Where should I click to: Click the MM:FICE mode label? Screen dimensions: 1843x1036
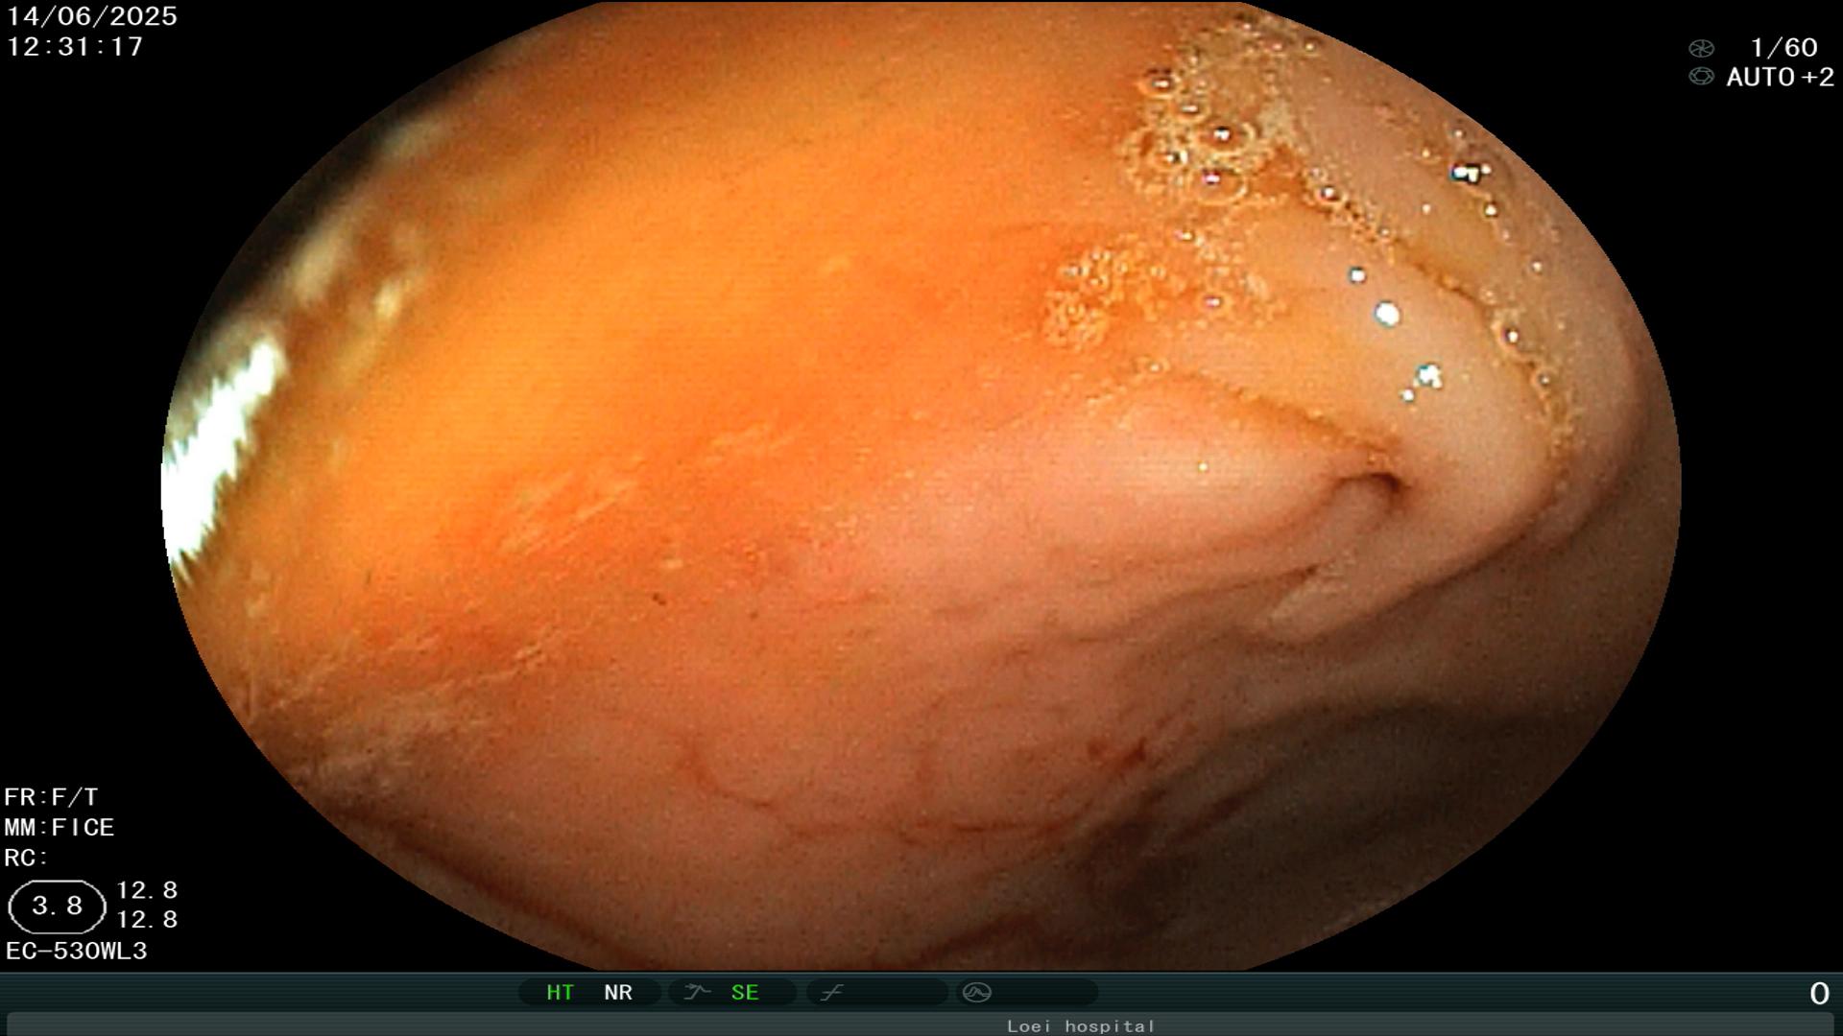coord(60,828)
